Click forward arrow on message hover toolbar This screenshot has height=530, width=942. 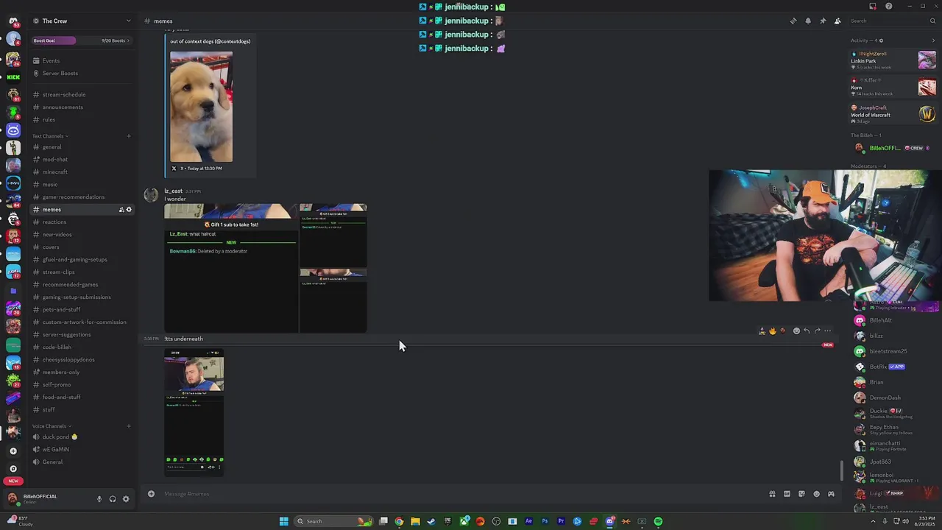point(817,331)
